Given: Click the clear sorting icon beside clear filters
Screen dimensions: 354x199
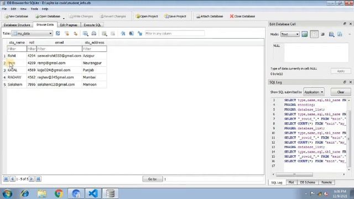Looking at the screenshot, I should pyautogui.click(x=76, y=33).
